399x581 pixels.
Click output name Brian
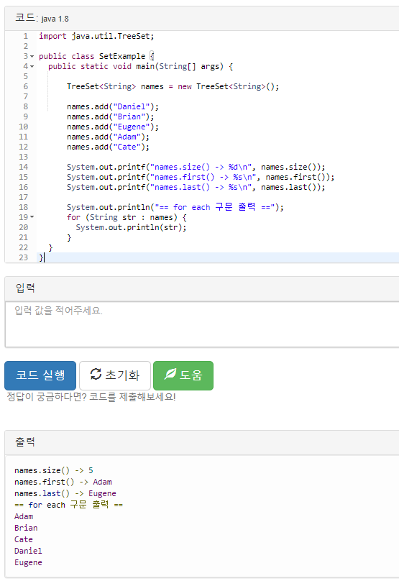(x=26, y=528)
